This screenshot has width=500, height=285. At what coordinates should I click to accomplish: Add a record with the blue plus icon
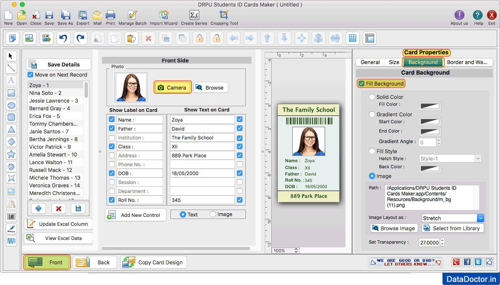38,208
